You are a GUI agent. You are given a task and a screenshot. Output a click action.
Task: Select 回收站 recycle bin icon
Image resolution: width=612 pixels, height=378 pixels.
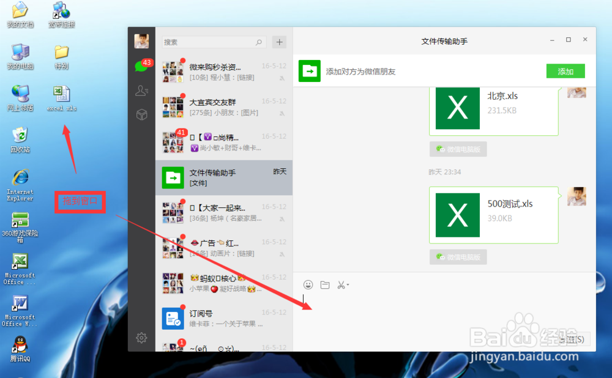[20, 139]
